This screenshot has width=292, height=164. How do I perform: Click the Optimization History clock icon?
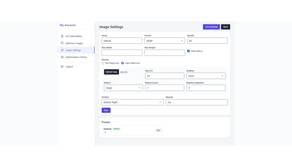(x=62, y=57)
